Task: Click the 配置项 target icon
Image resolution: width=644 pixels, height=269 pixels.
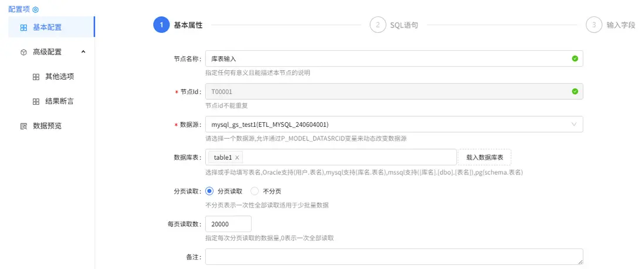Action: (35, 9)
